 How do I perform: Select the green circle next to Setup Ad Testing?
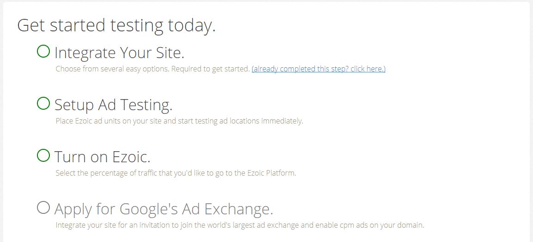click(x=43, y=104)
